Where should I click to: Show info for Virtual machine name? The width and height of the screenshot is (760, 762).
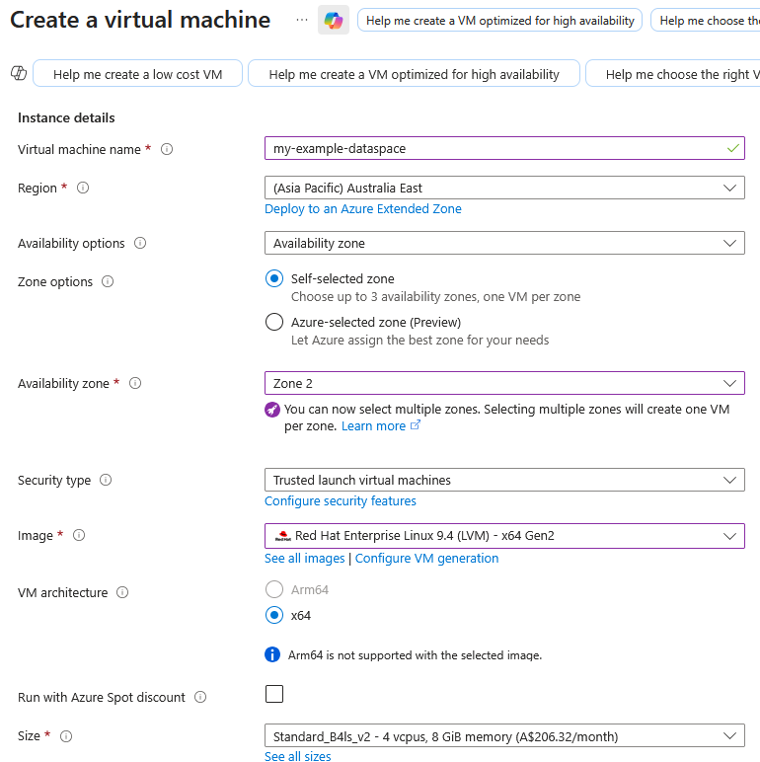[167, 149]
